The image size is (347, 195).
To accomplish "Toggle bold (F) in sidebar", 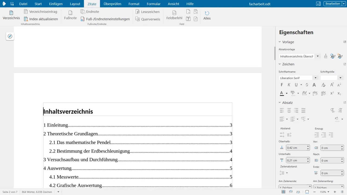I will (x=282, y=85).
